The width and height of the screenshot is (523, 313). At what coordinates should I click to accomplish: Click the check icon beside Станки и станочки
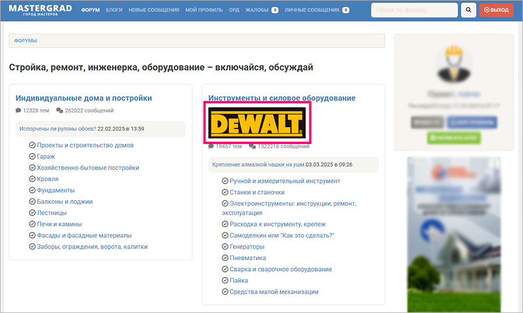click(225, 192)
